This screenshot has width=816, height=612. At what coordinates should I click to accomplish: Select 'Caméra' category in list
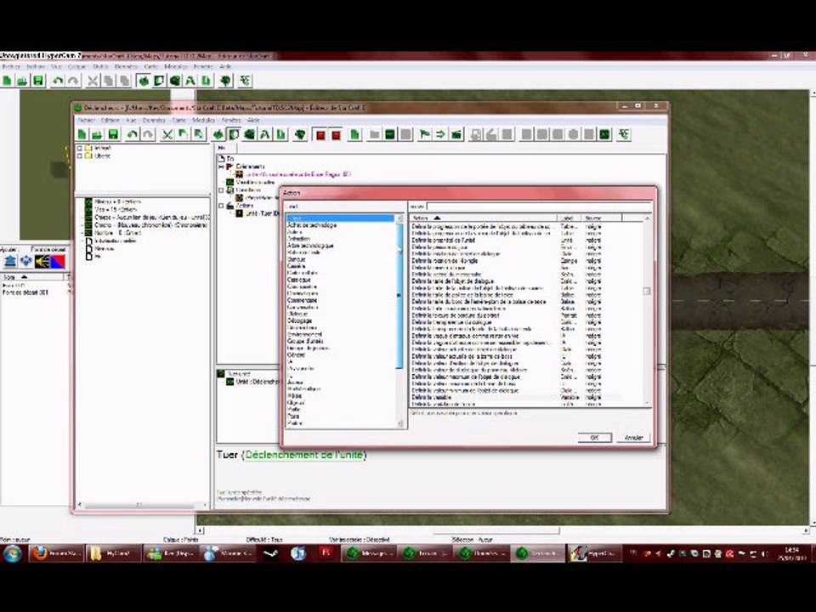[x=296, y=266]
